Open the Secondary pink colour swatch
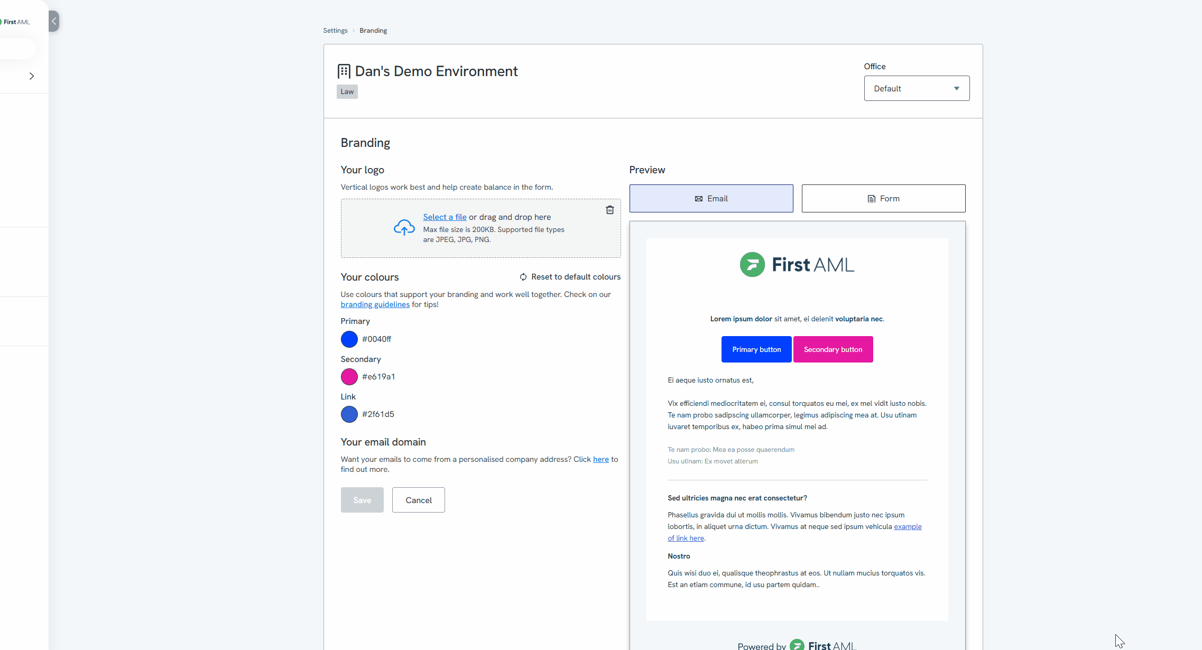This screenshot has width=1202, height=650. click(349, 377)
